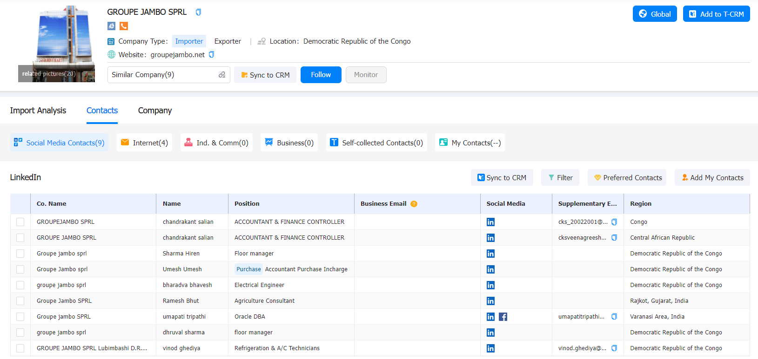This screenshot has width=758, height=359.
Task: Click Sync to CRM above the contacts table
Action: click(502, 177)
